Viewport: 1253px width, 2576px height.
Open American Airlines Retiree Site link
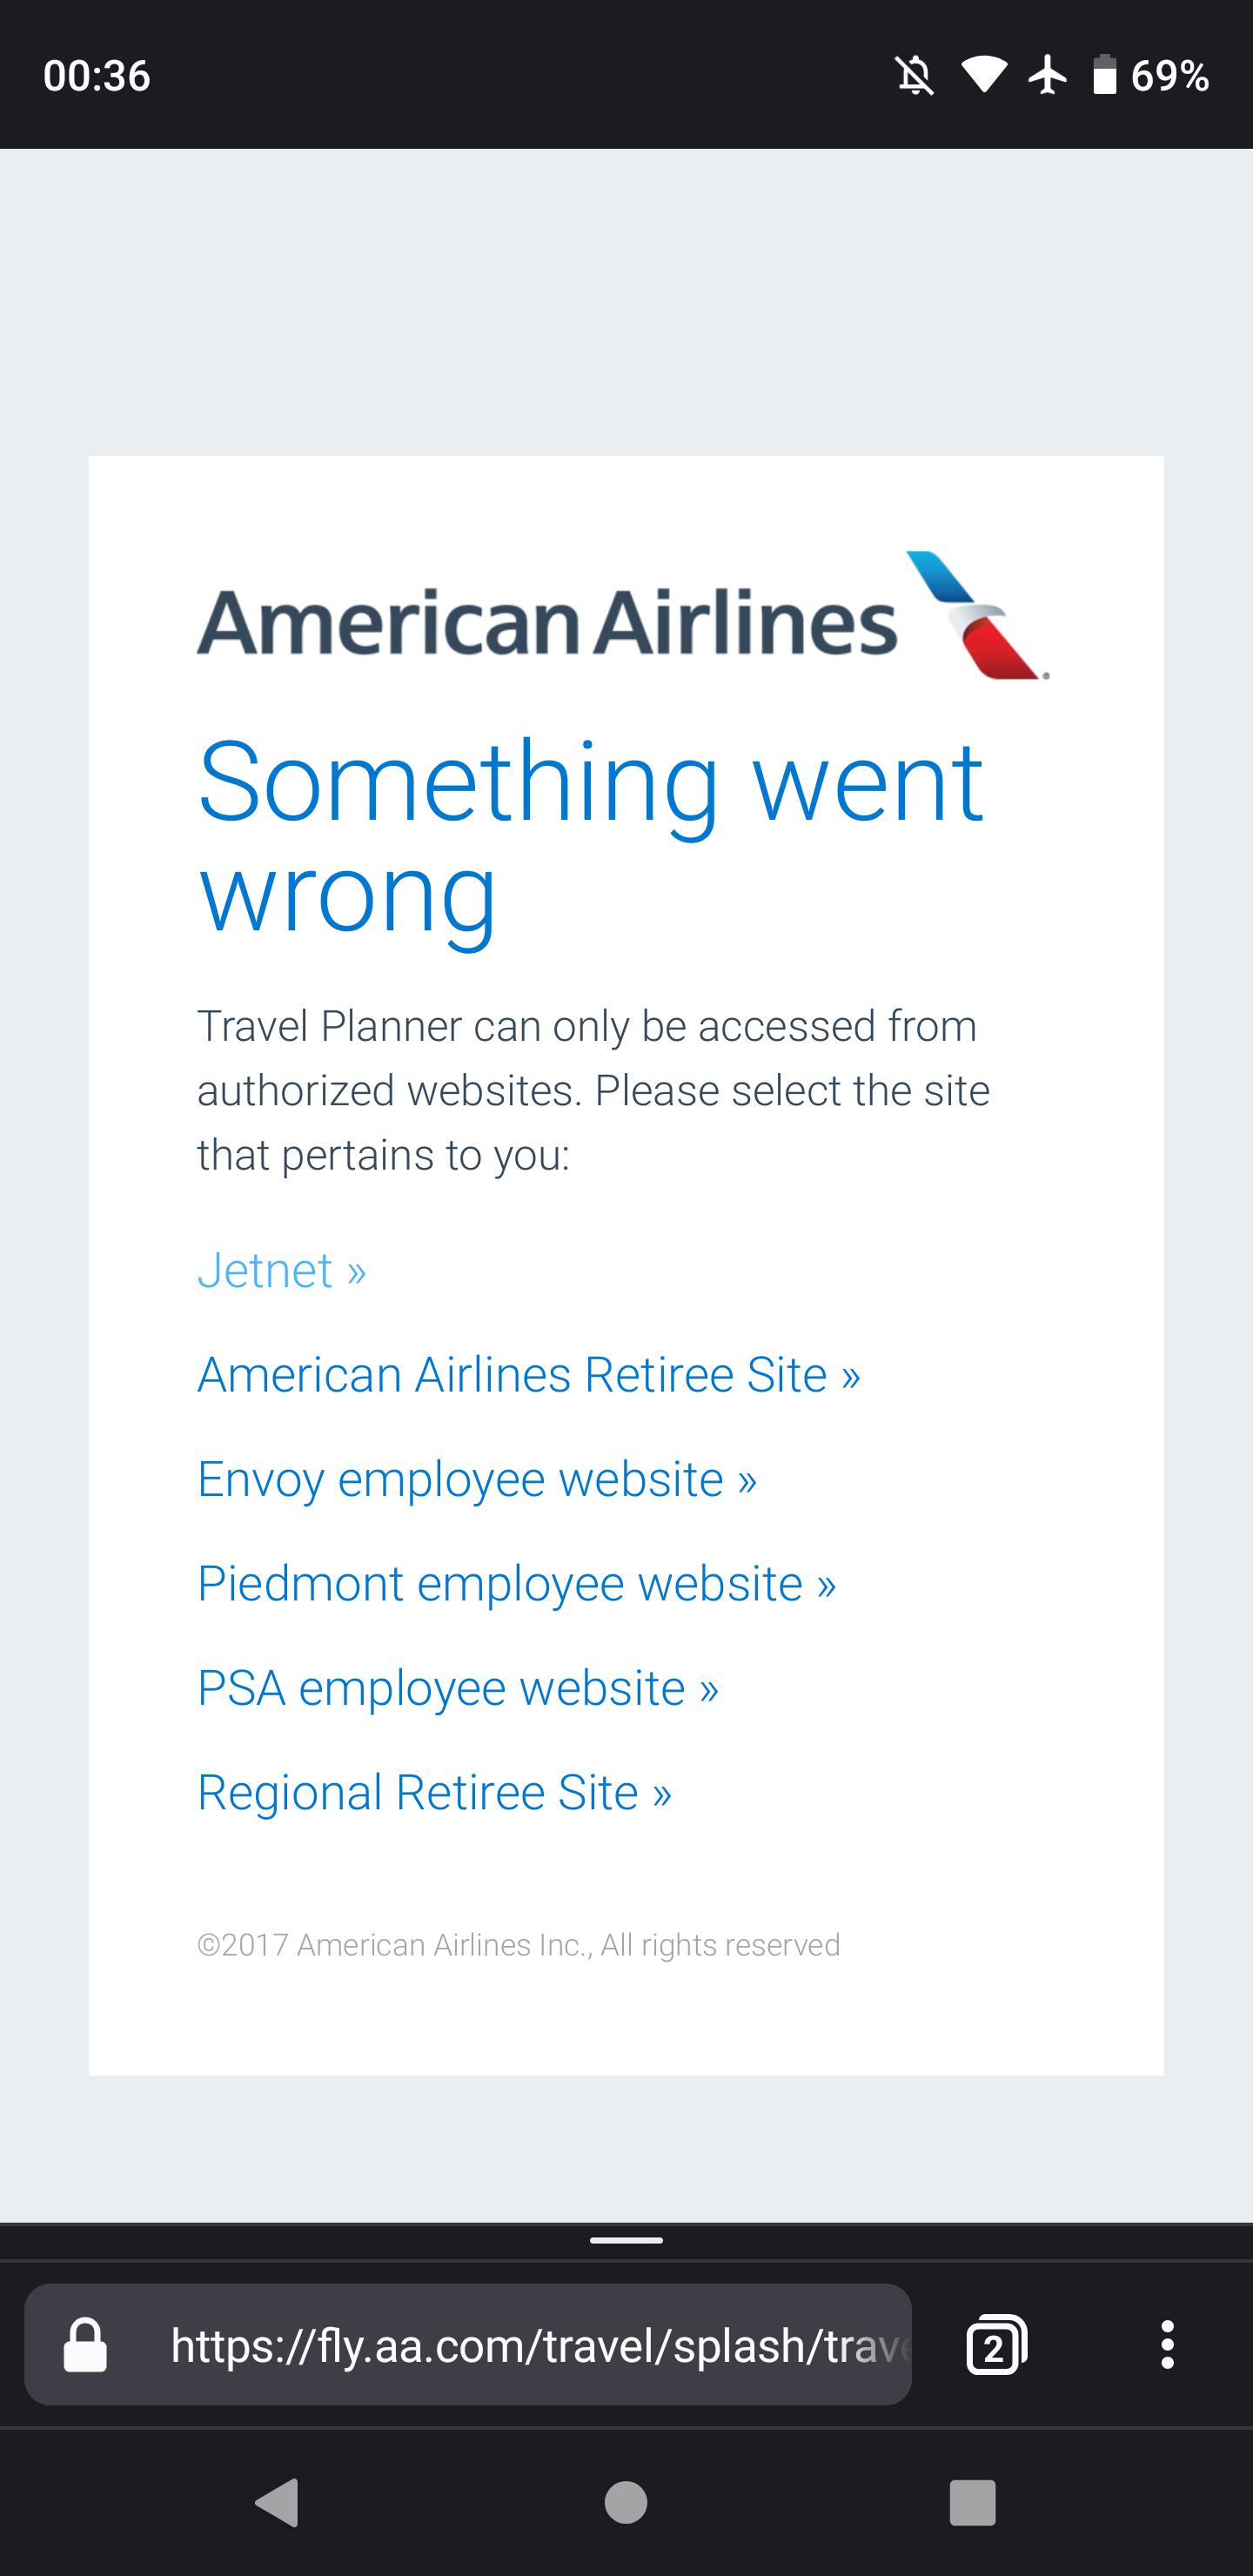pos(529,1375)
